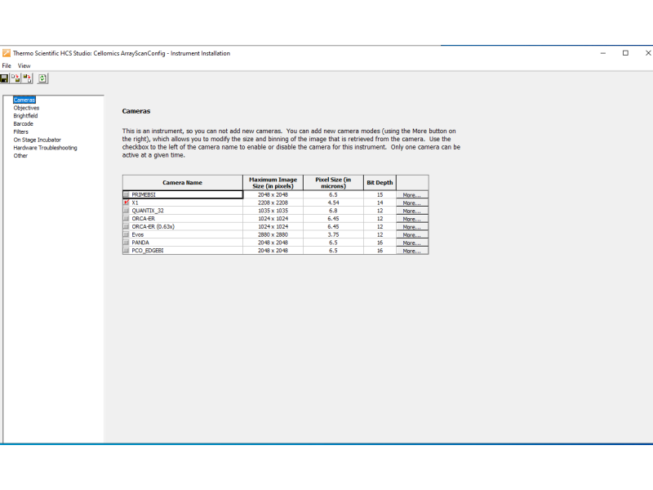Screen dimensions: 653x490
Task: Open the File menu
Action: pyautogui.click(x=7, y=65)
